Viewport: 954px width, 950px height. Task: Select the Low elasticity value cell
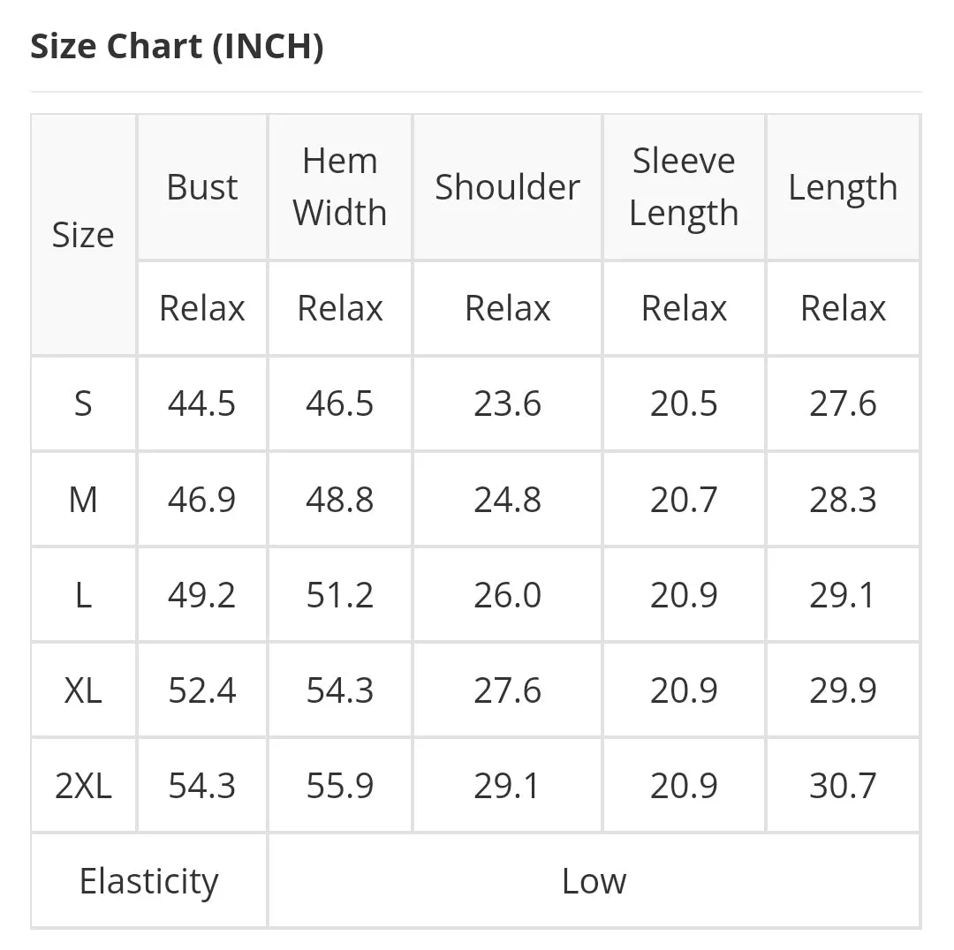click(594, 880)
